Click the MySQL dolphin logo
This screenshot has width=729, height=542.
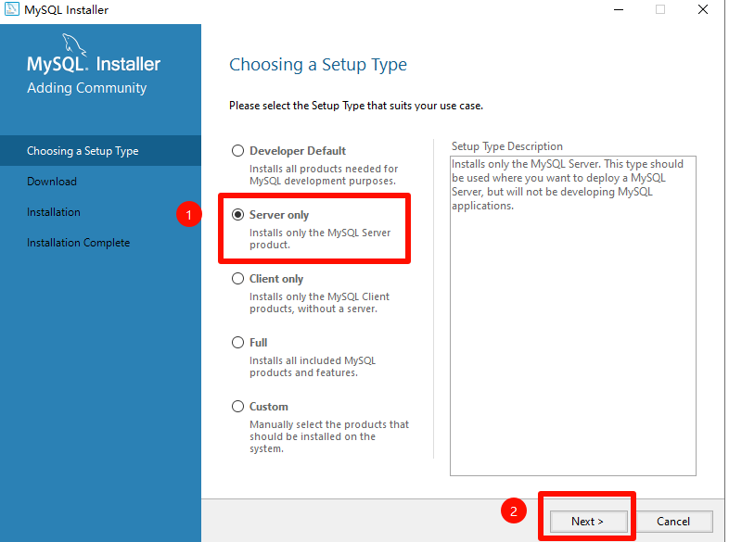click(74, 45)
